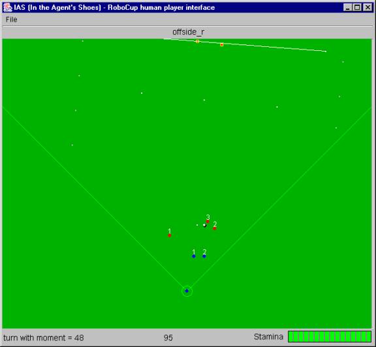The image size is (376, 347).
Task: Maximize the IAS window
Action: click(x=357, y=7)
